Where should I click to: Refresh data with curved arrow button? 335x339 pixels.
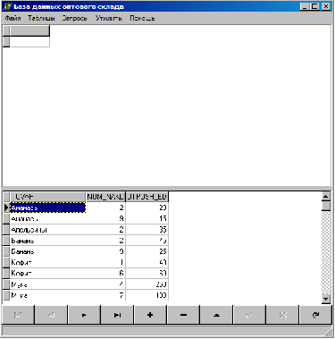[x=315, y=315]
